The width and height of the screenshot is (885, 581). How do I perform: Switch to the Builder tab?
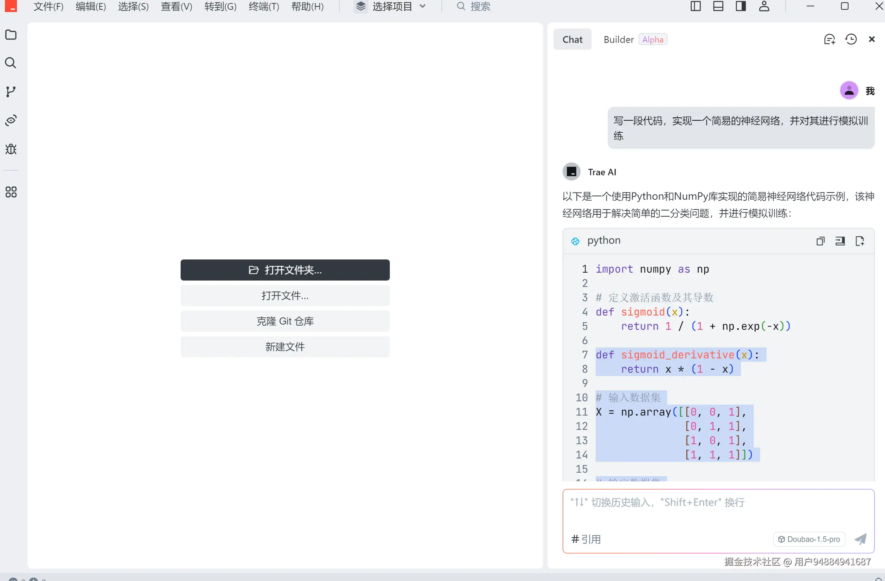pyautogui.click(x=619, y=39)
